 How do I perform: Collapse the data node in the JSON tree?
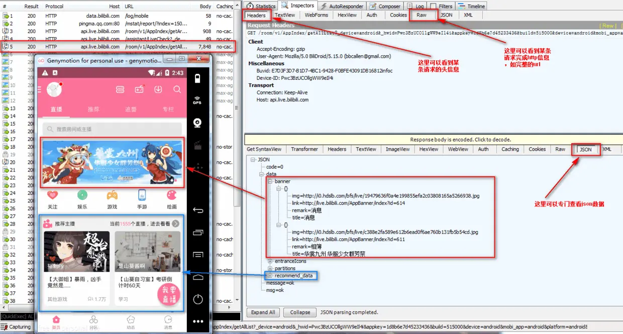[x=261, y=174]
